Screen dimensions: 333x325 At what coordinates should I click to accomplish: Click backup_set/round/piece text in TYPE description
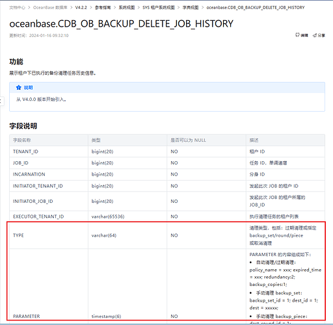(276, 235)
